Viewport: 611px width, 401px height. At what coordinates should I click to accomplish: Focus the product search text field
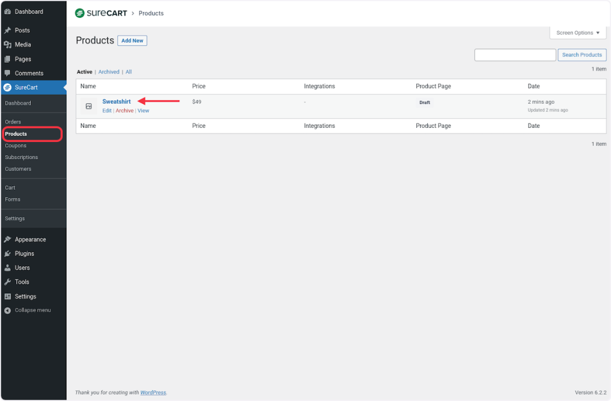(x=515, y=55)
